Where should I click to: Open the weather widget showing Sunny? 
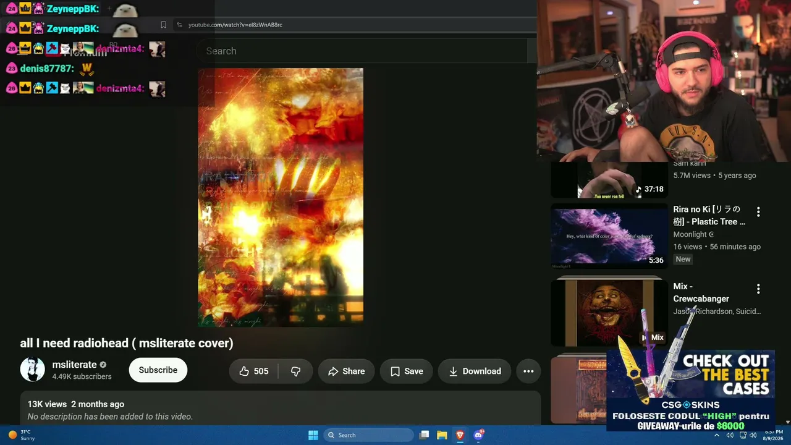pos(22,435)
